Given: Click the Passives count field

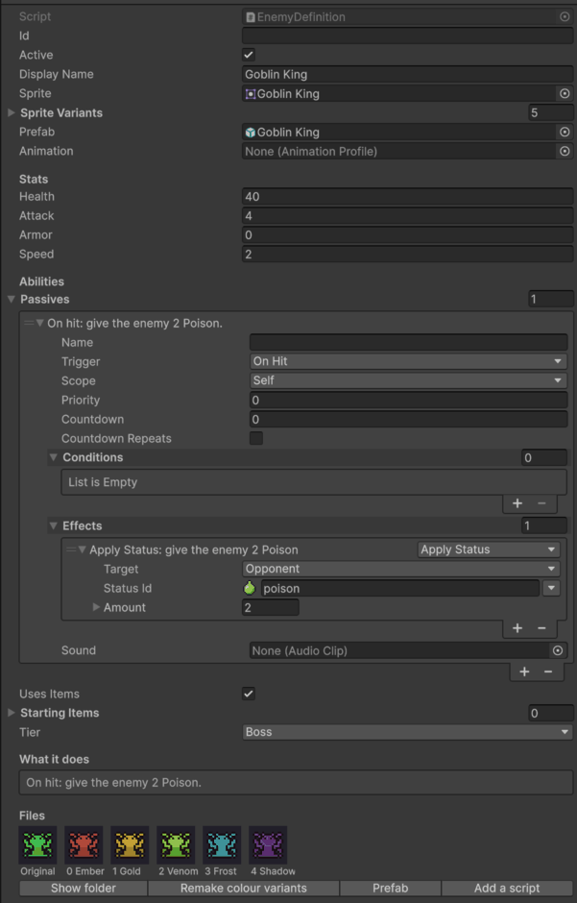Looking at the screenshot, I should (550, 299).
